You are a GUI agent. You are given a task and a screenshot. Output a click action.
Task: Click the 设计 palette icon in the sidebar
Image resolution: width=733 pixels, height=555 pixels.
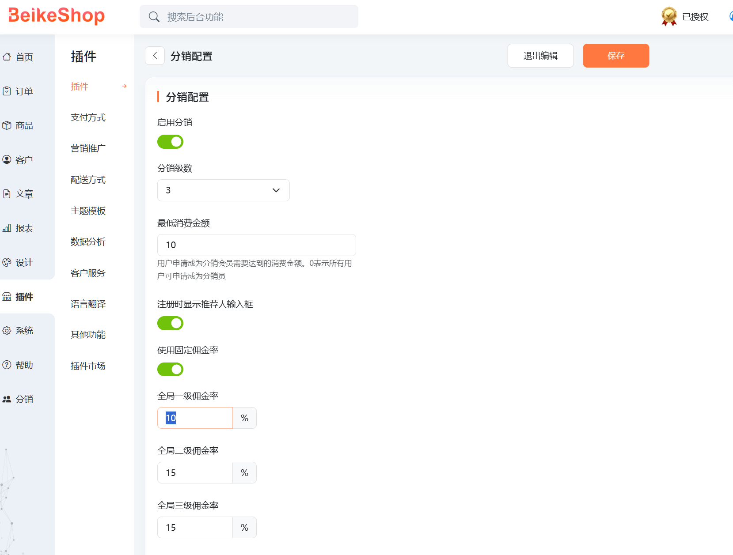7,262
